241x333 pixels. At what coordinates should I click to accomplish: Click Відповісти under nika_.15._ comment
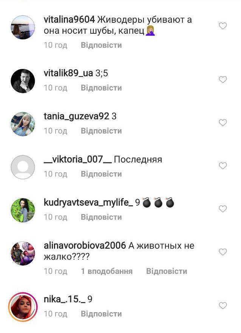click(x=102, y=314)
